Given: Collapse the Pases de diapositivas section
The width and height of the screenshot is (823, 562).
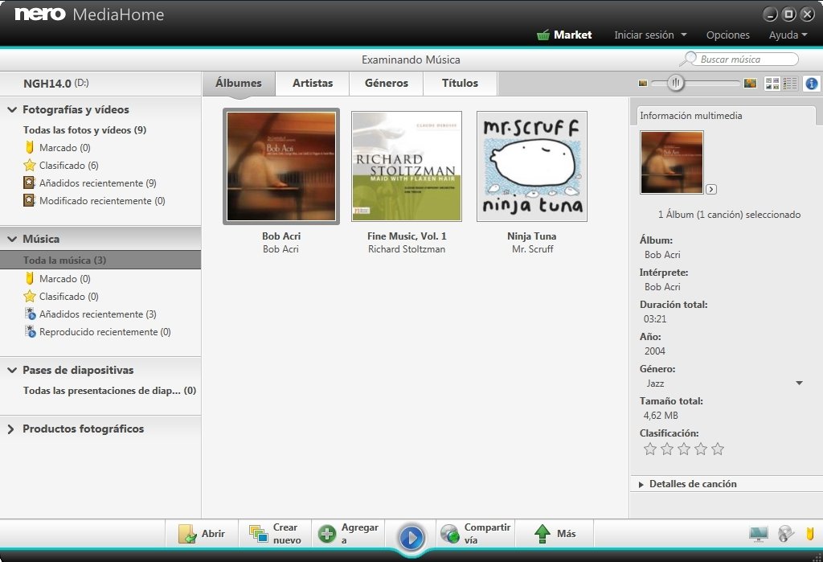Looking at the screenshot, I should pyautogui.click(x=11, y=371).
